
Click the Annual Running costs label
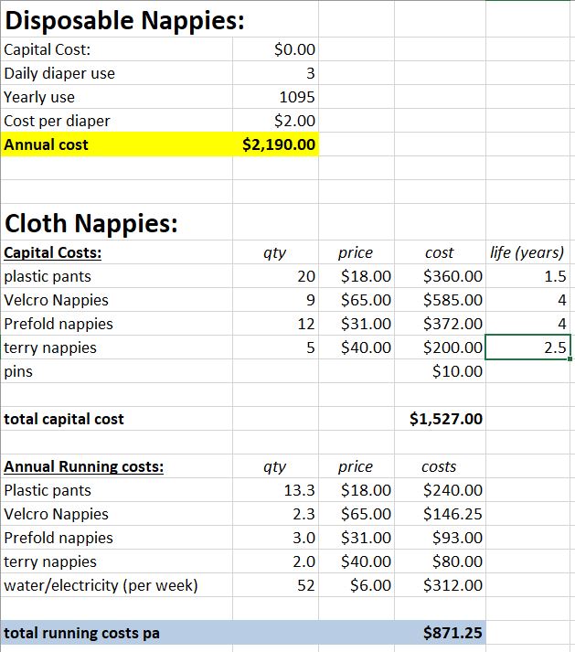tap(84, 467)
